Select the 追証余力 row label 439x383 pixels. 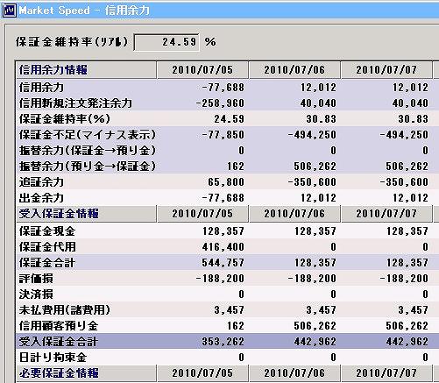(x=41, y=182)
